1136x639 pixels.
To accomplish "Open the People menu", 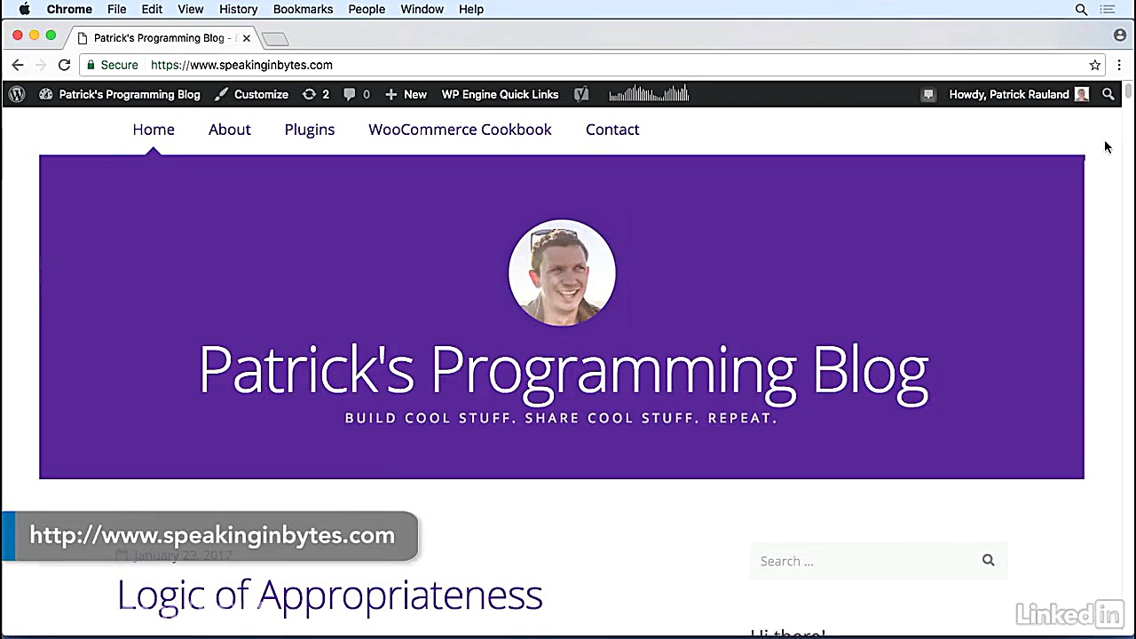I will (x=367, y=9).
